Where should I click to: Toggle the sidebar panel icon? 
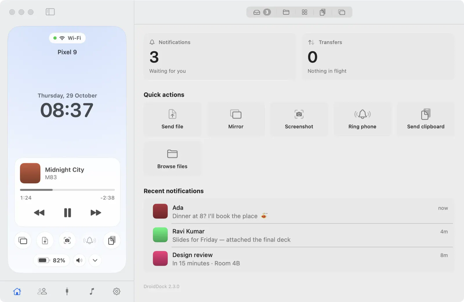(x=50, y=12)
